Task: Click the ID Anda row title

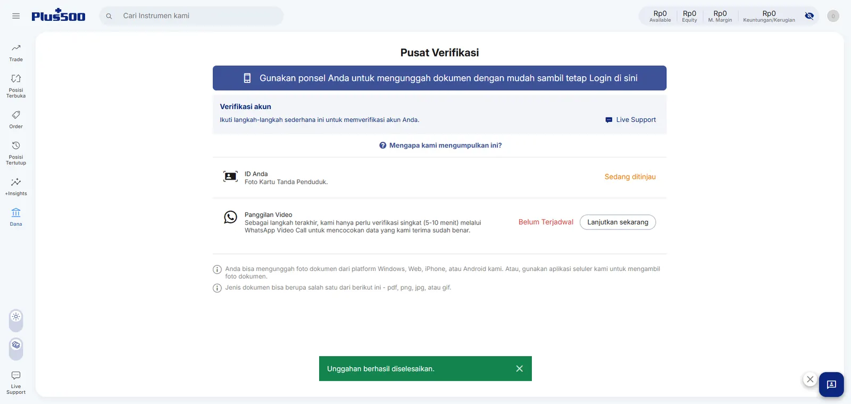Action: pyautogui.click(x=256, y=174)
